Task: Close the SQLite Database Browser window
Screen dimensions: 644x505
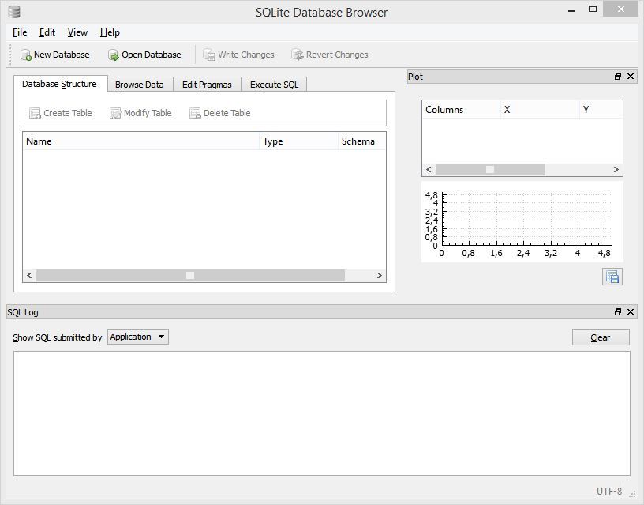Action: coord(620,9)
